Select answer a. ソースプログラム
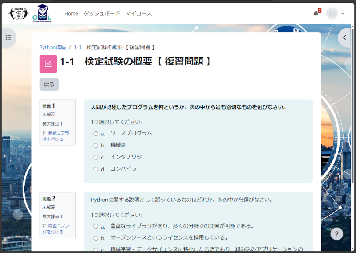The height and width of the screenshot is (253, 356). point(96,133)
